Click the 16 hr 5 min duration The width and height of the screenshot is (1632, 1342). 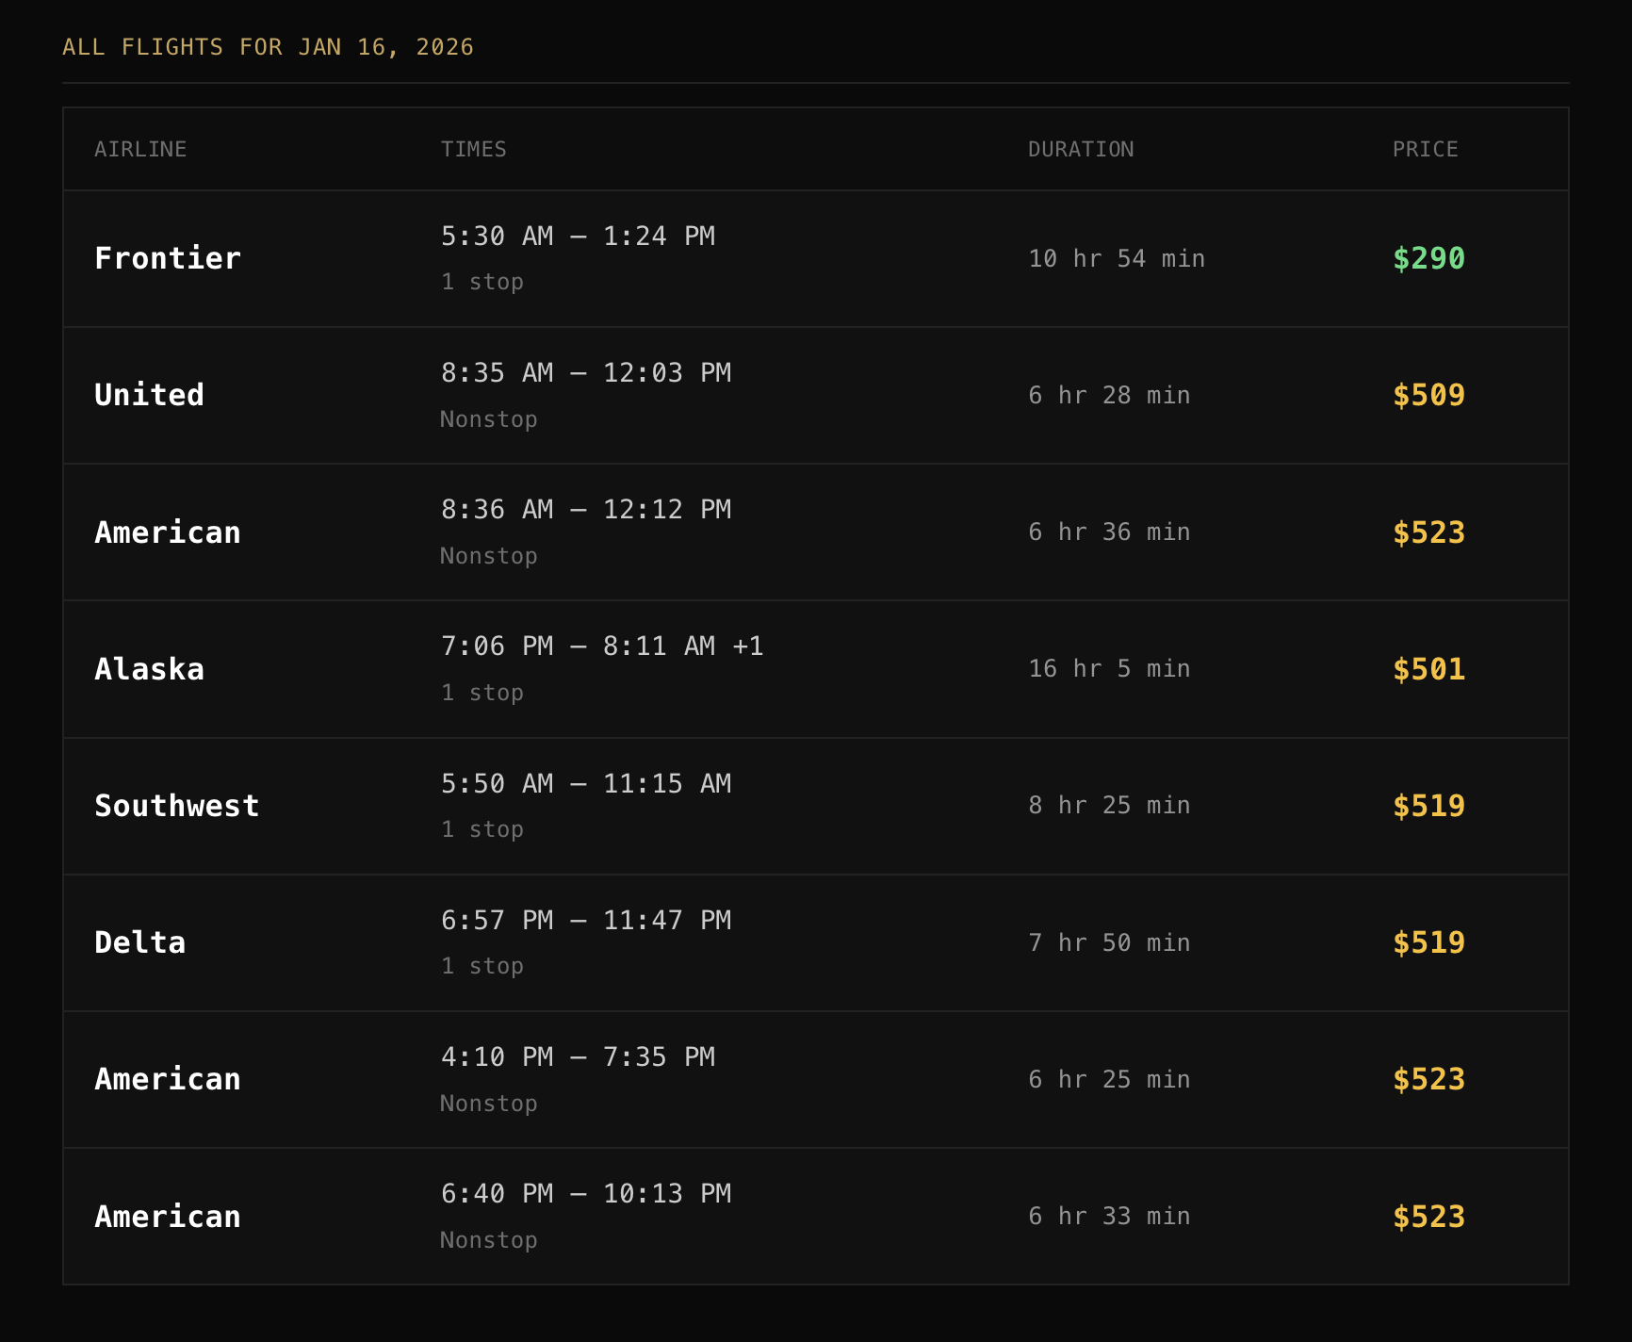(1108, 669)
